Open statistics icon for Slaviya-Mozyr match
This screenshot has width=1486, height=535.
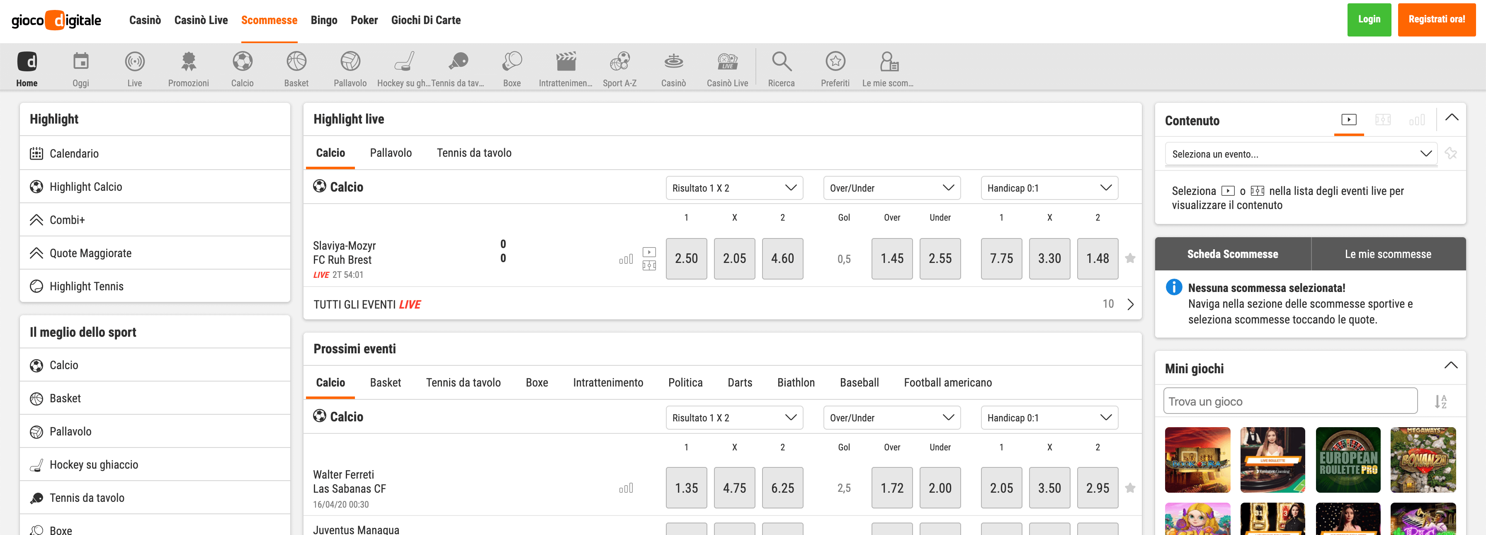(x=626, y=259)
